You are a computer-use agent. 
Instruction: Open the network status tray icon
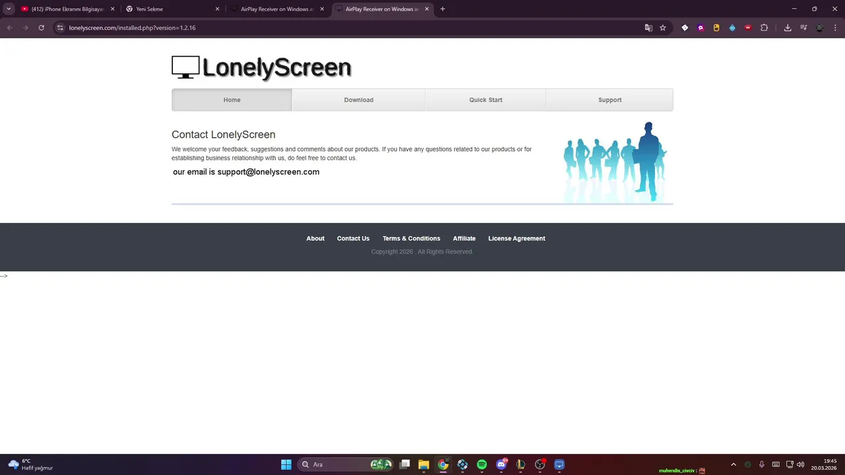pyautogui.click(x=790, y=464)
